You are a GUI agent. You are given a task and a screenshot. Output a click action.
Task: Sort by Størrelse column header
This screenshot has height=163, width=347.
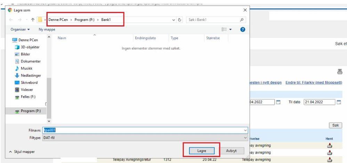click(213, 38)
